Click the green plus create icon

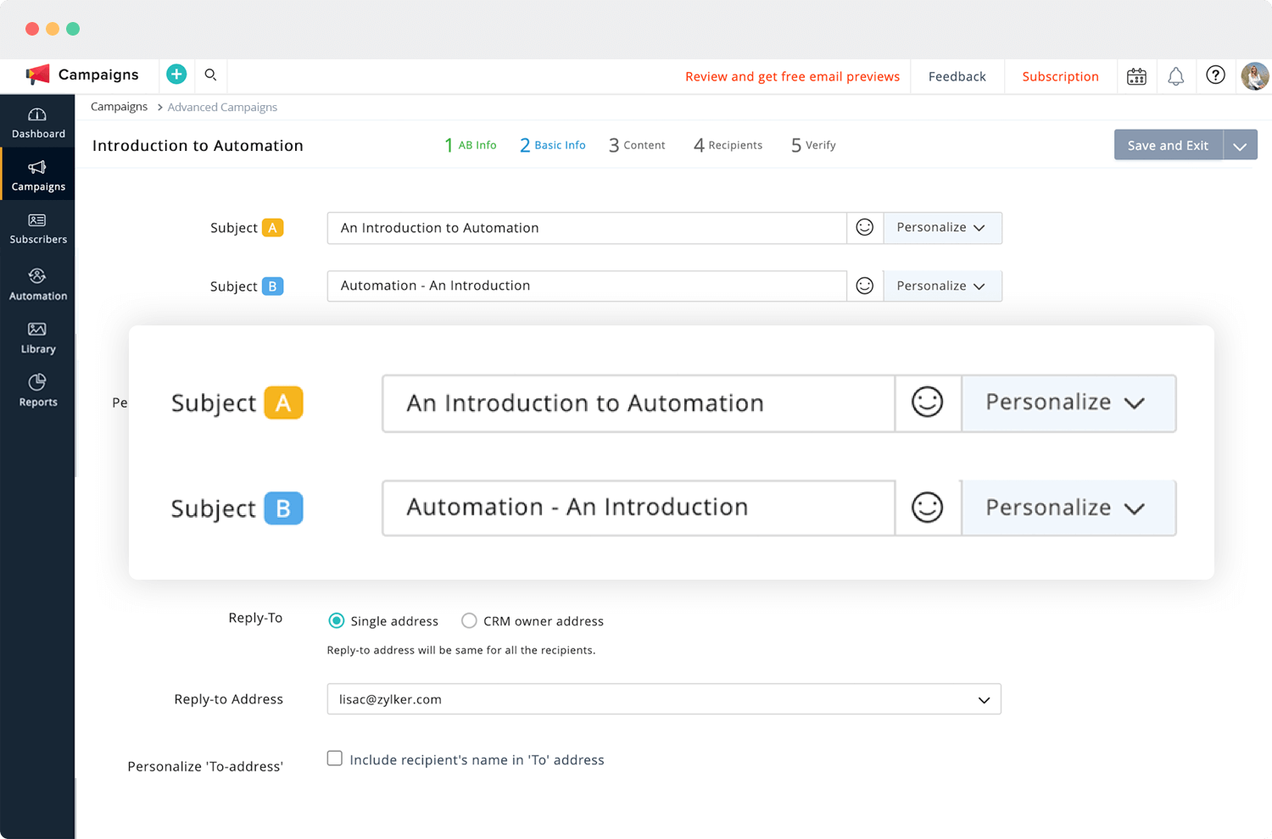coord(176,75)
